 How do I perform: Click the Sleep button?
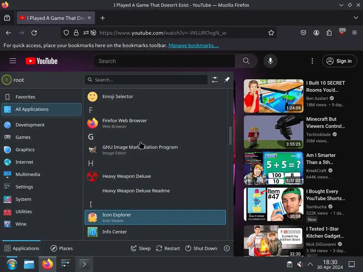tap(140, 248)
